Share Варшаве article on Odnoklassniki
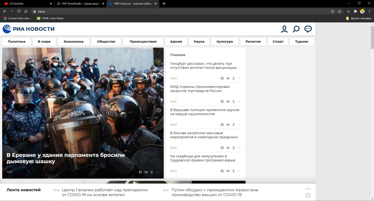The width and height of the screenshot is (374, 201). point(233,125)
